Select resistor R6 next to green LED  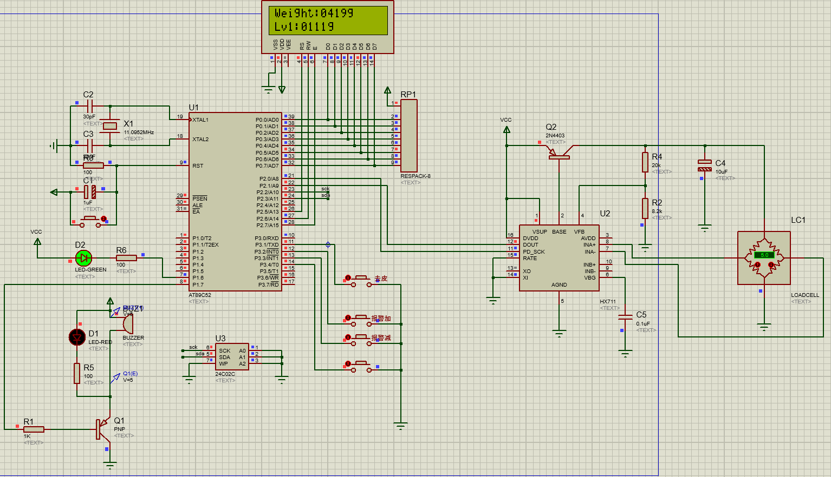(x=126, y=258)
